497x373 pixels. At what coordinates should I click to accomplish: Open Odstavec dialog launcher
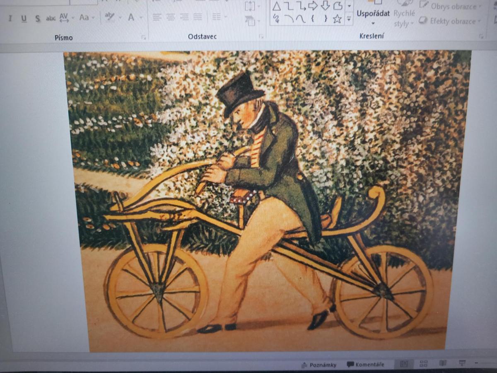point(261,36)
